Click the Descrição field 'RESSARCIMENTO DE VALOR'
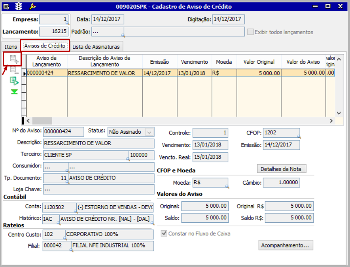This screenshot has height=267, width=350. pyautogui.click(x=98, y=143)
